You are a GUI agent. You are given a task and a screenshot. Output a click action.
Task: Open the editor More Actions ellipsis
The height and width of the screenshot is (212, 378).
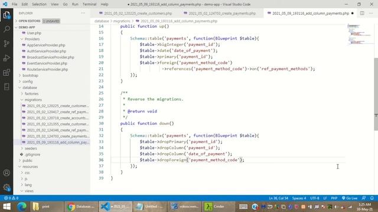pos(371,13)
